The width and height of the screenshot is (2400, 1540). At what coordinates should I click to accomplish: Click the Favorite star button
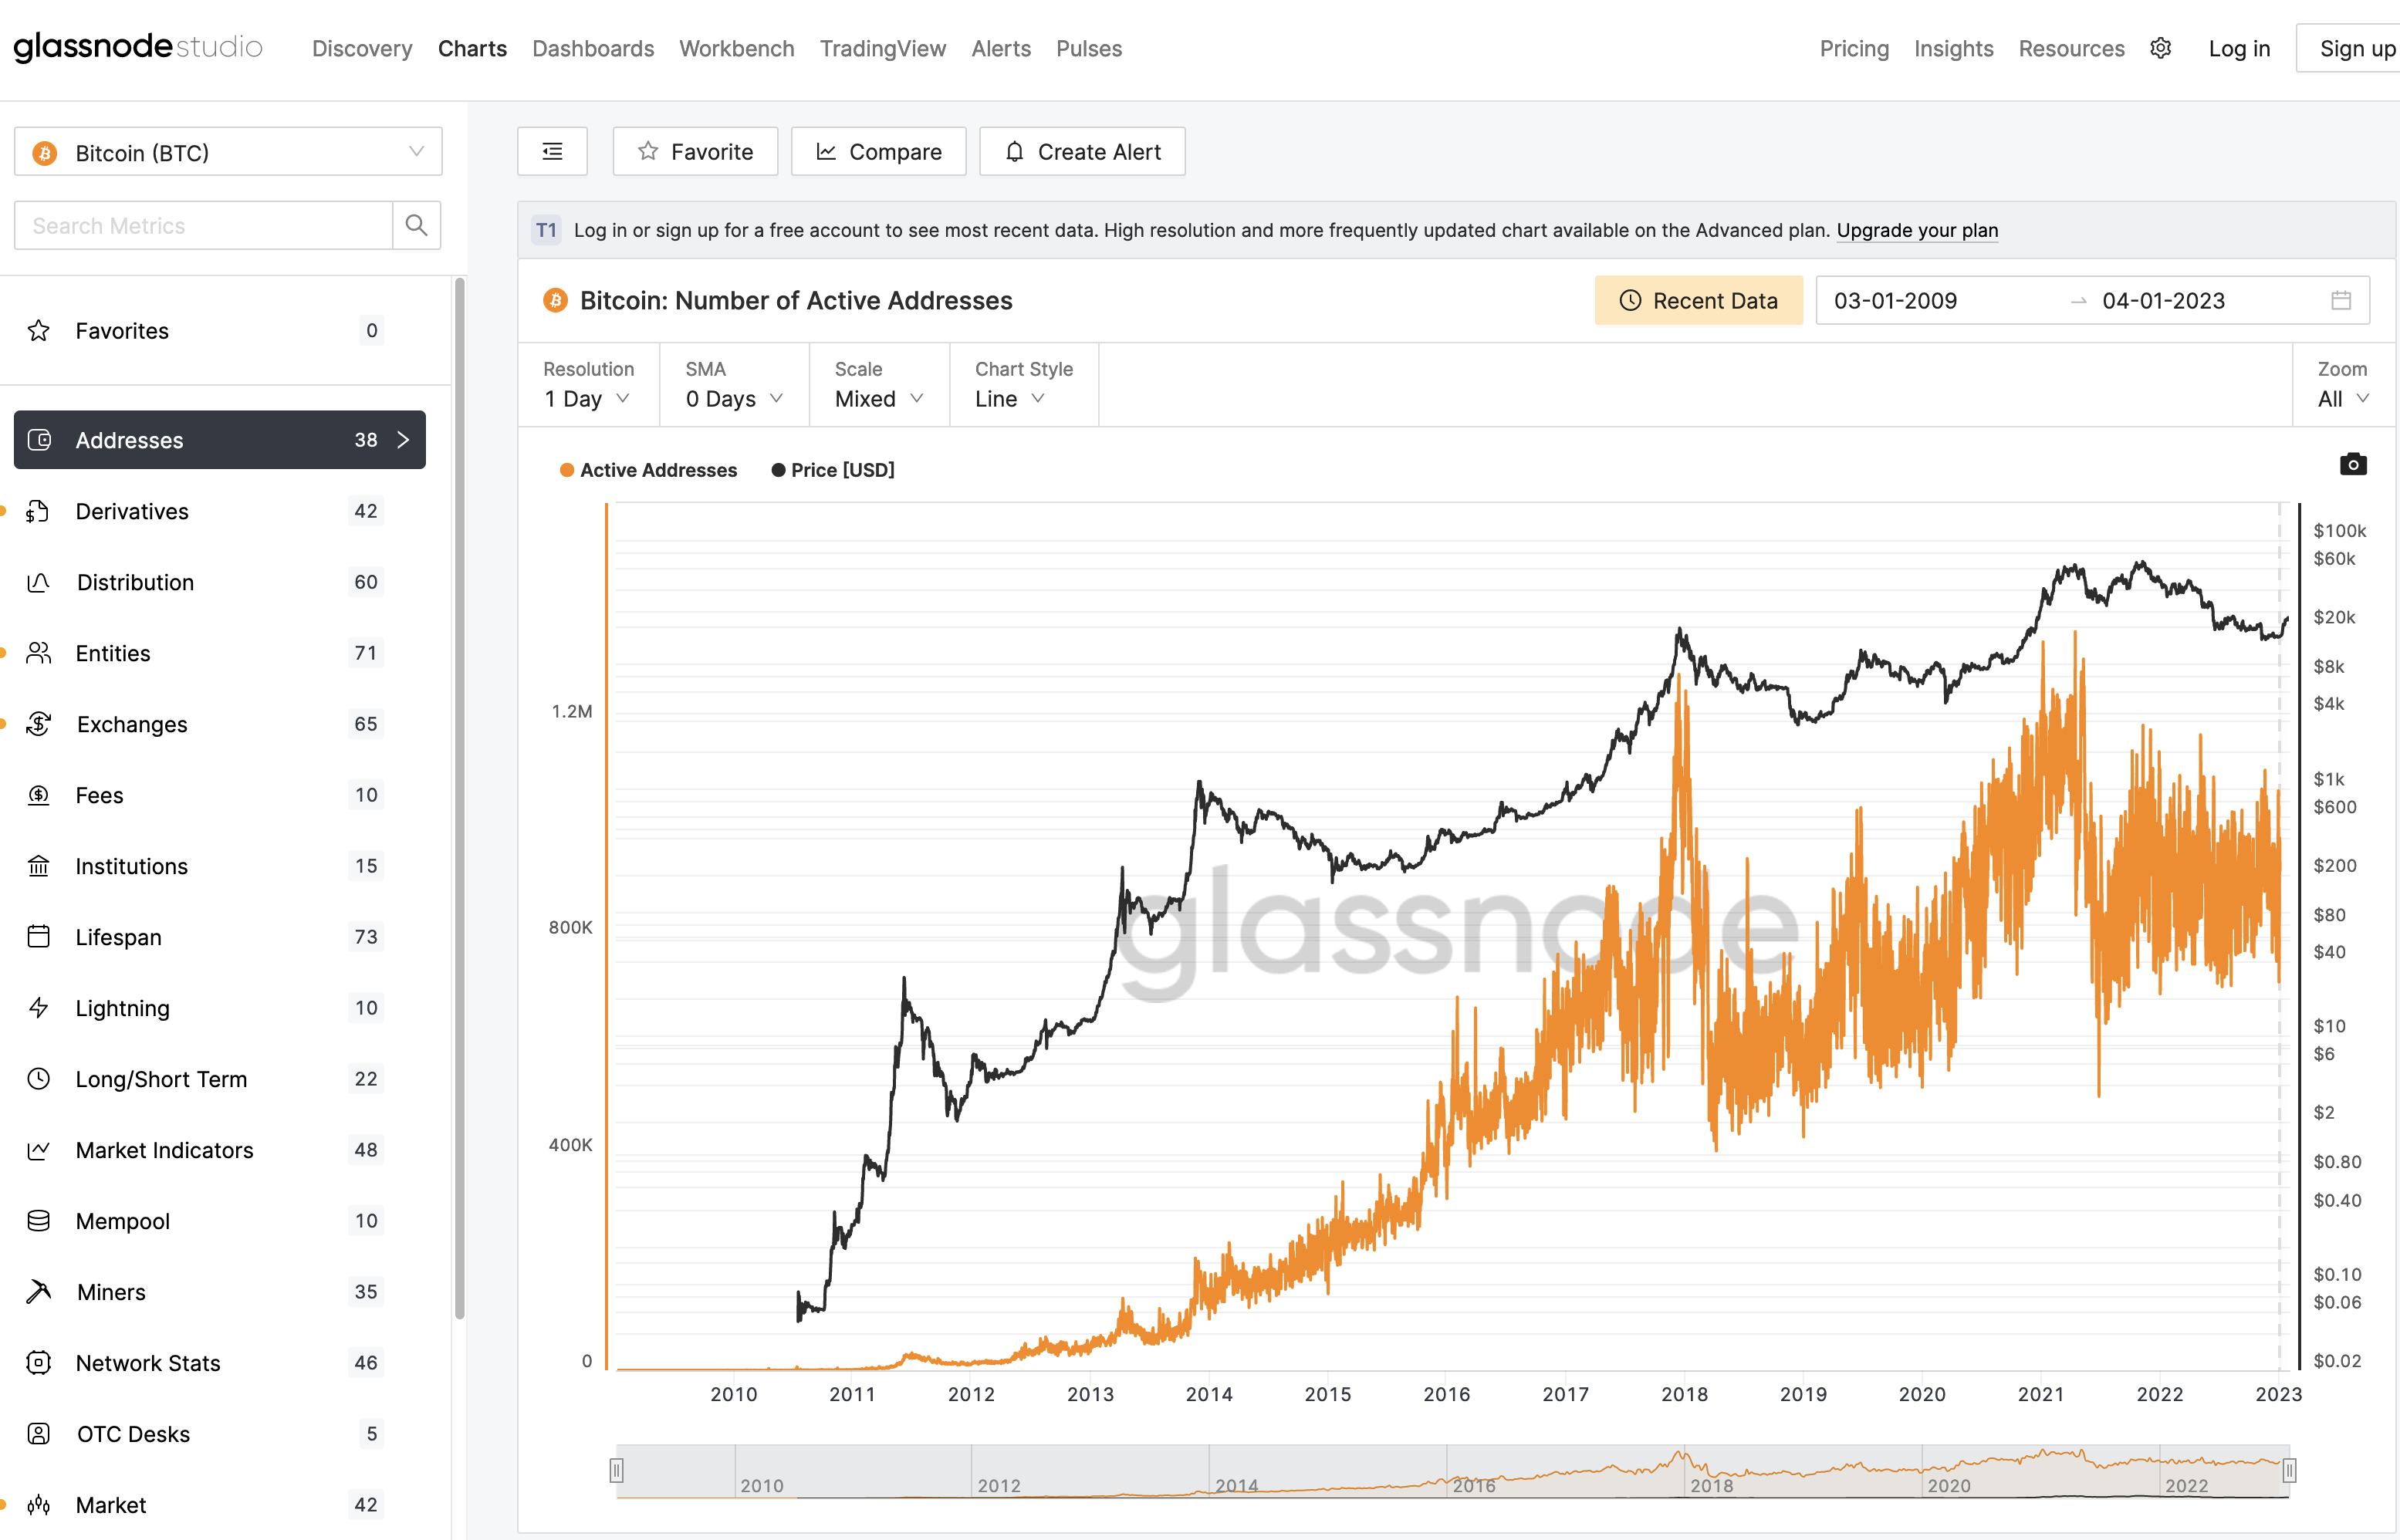(695, 151)
